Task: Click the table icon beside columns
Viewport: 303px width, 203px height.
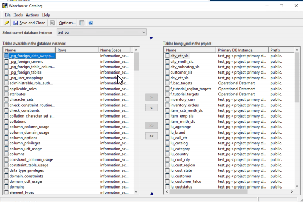Action: click(7, 154)
